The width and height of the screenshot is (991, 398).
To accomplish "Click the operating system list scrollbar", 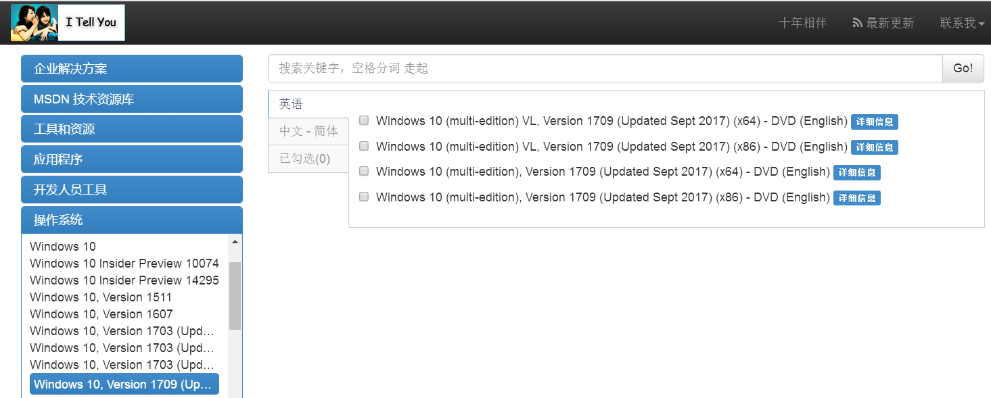I will 235,291.
